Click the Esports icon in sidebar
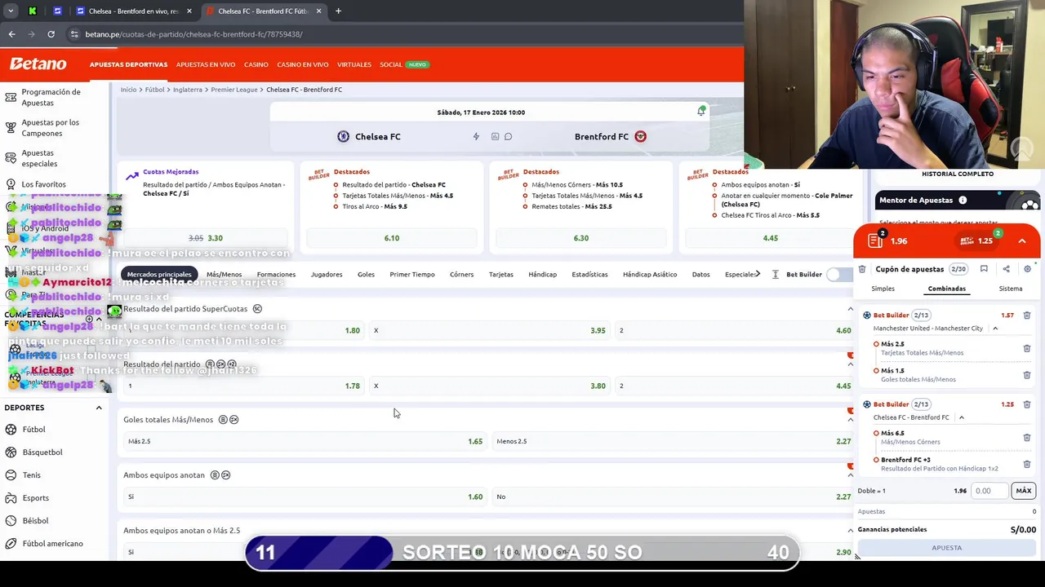This screenshot has height=587, width=1045. point(11,498)
